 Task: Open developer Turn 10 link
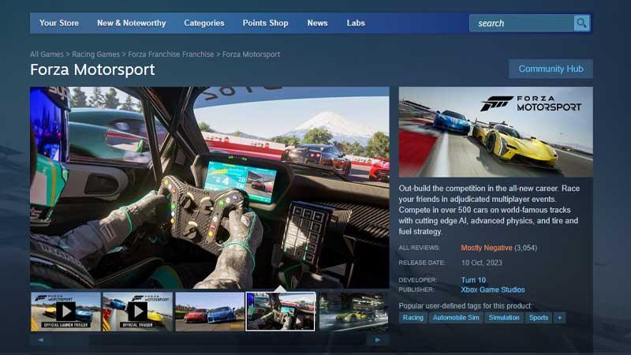pyautogui.click(x=473, y=280)
